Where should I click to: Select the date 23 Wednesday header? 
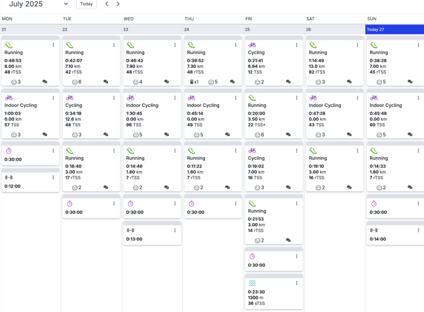[x=152, y=30]
